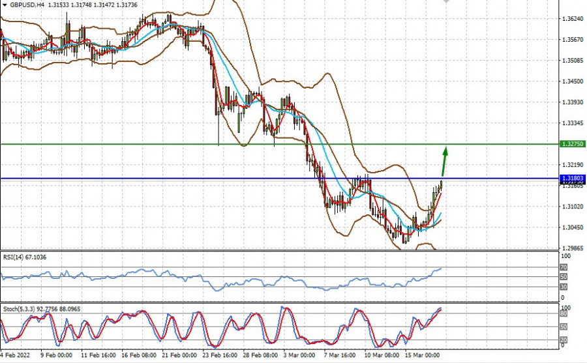This screenshot has width=587, height=363.
Task: Click the 3 Mar 00:00 time label
Action: [299, 355]
